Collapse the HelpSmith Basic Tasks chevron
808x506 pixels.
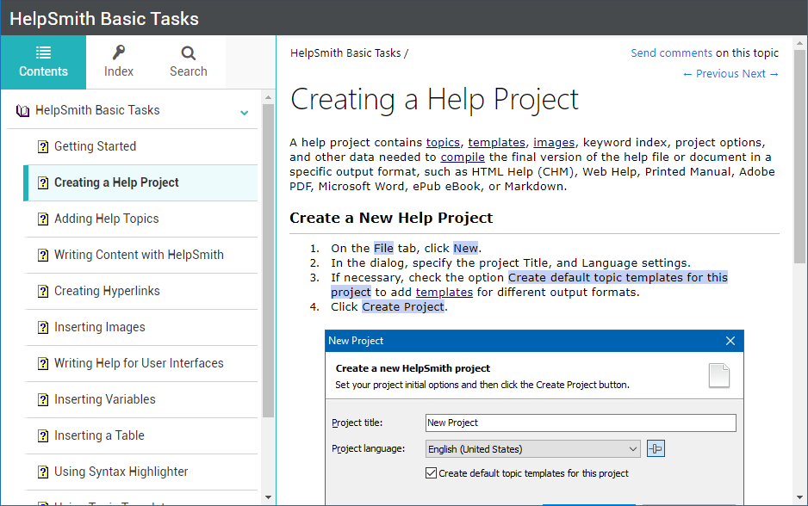(245, 112)
